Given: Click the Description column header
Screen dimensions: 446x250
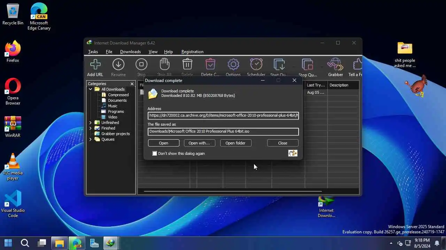Looking at the screenshot, I should [343, 85].
